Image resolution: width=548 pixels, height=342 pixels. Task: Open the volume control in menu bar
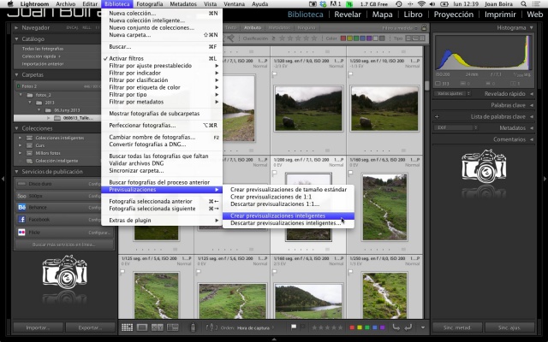click(x=432, y=3)
